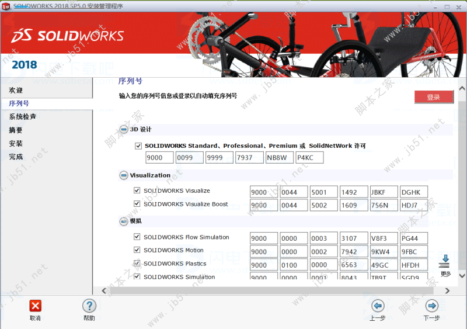Click the 更多 download arrow icon
Screen dimensions: 467x329
pos(445,261)
